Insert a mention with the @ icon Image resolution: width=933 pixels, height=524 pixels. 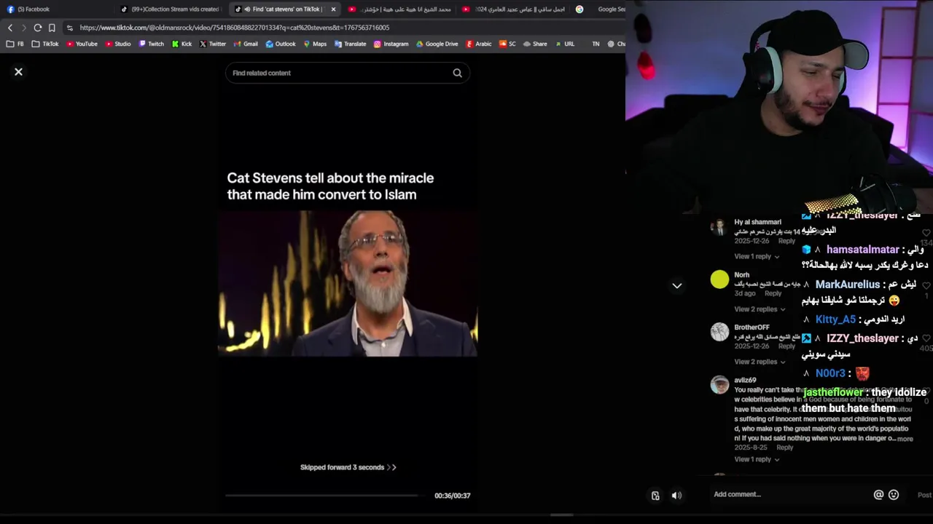878,495
